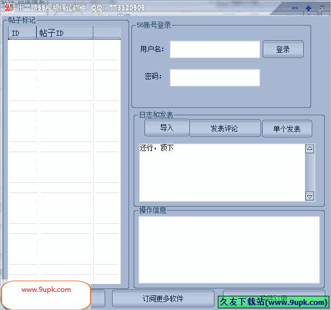Focus the 密码 password input field
The image size is (331, 310).
click(215, 78)
